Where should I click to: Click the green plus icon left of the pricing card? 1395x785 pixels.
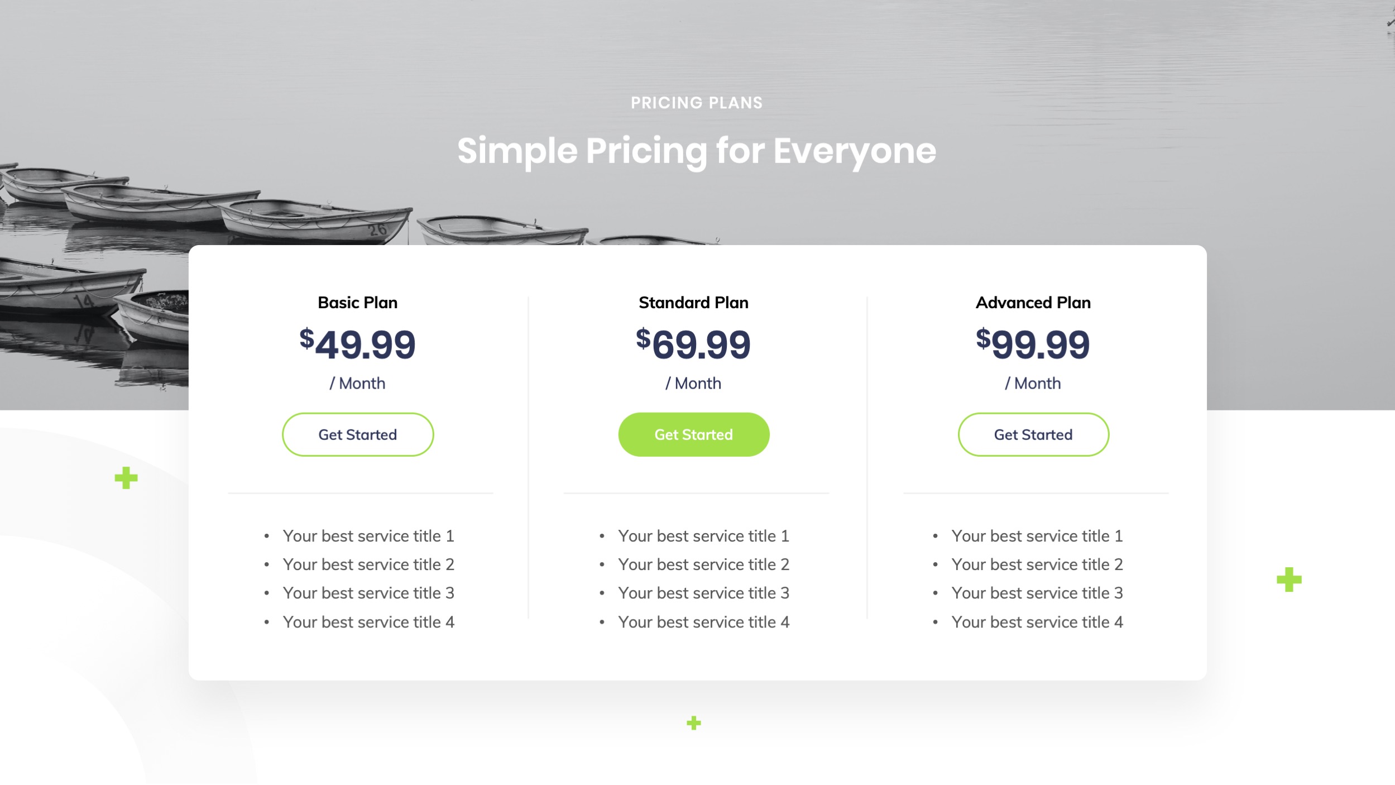[126, 478]
